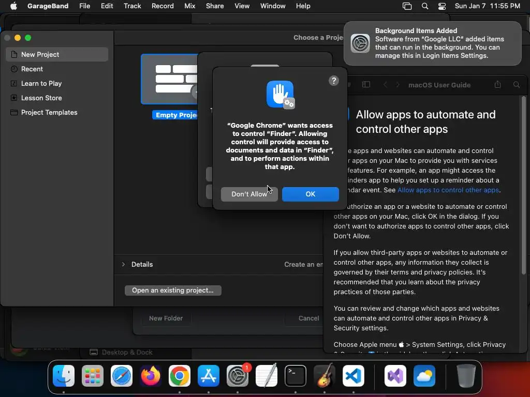The width and height of the screenshot is (530, 397).
Task: Open the View menu
Action: coord(242,6)
